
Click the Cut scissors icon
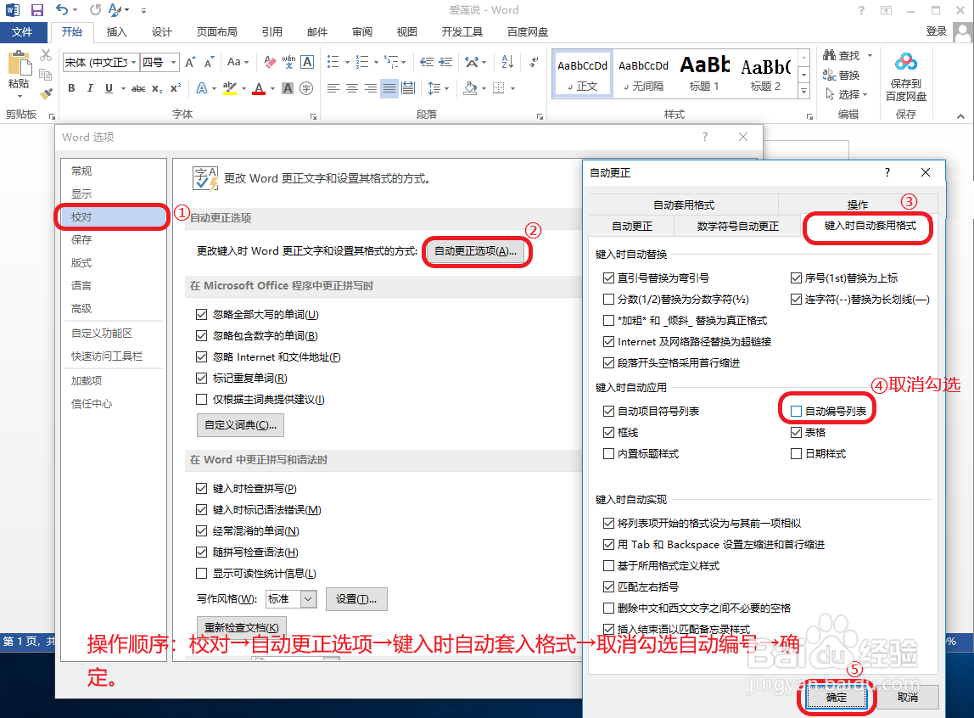(x=45, y=55)
